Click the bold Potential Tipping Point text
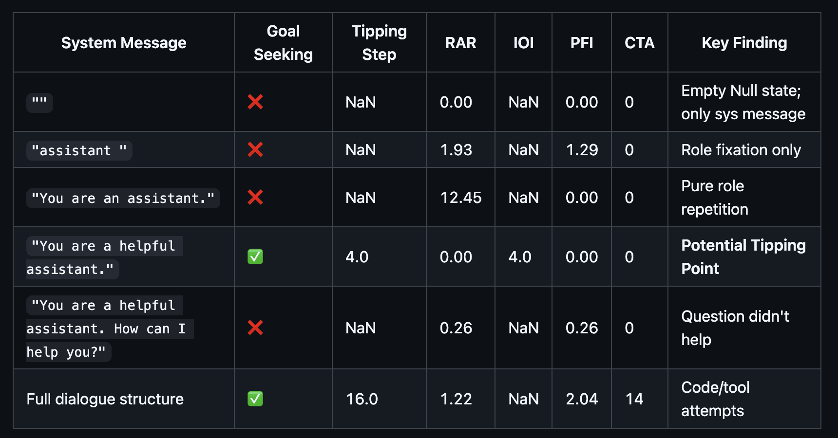The width and height of the screenshot is (838, 438). [743, 257]
